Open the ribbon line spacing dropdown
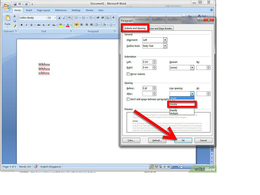260x195 pixels. (97, 25)
